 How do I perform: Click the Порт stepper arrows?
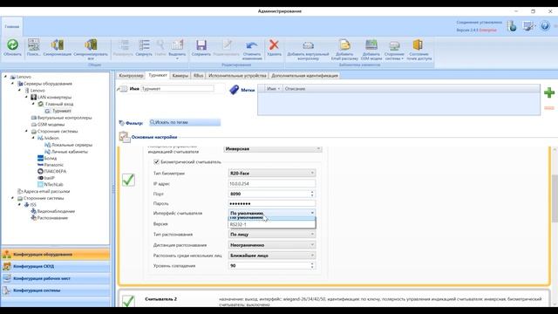pyautogui.click(x=312, y=194)
